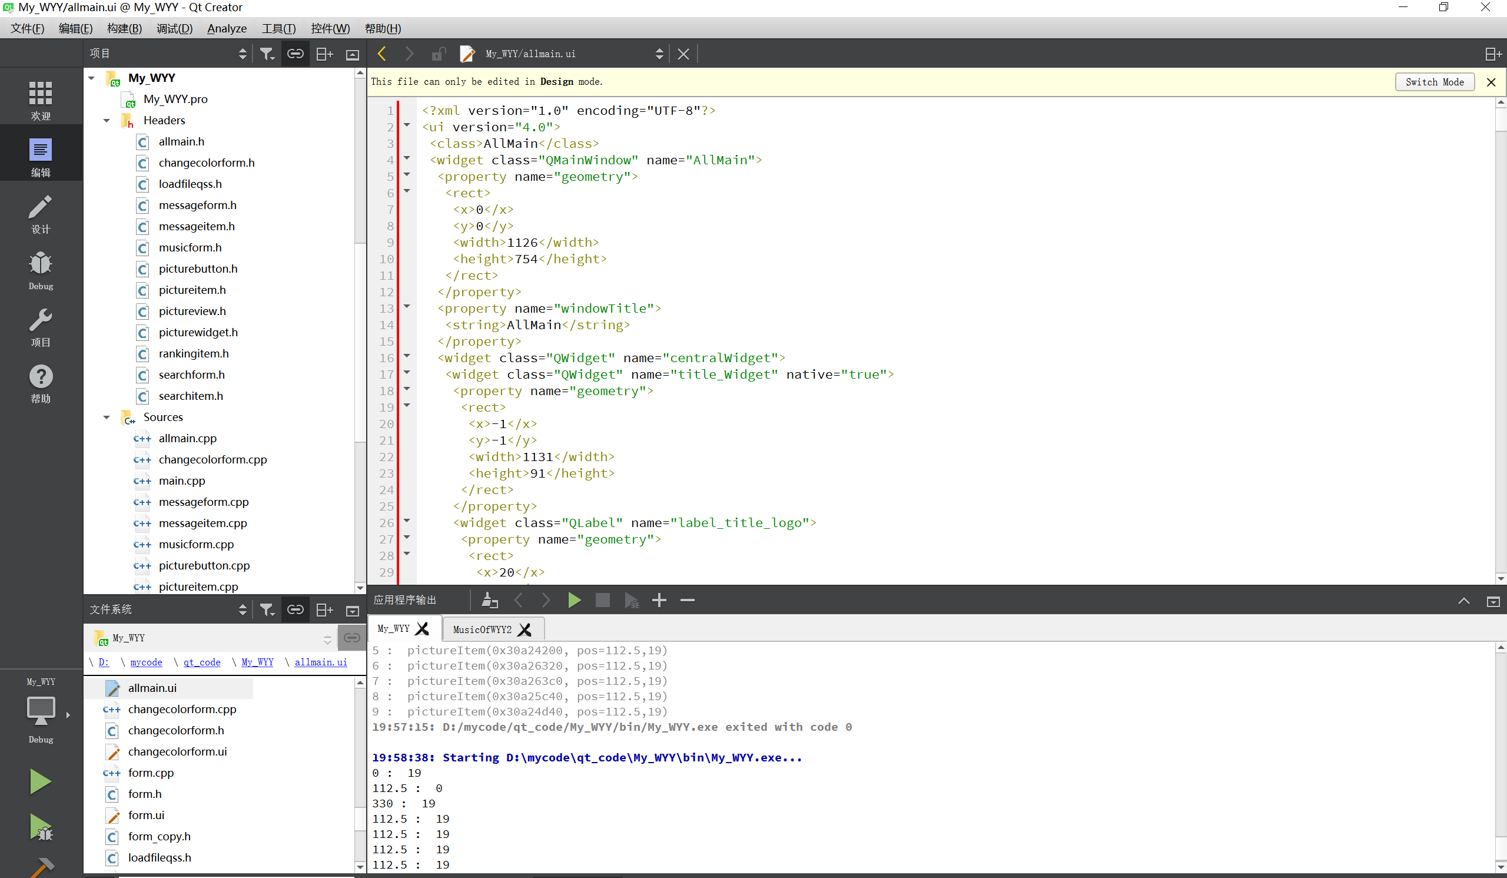Click the Switch Mode button

1434,82
